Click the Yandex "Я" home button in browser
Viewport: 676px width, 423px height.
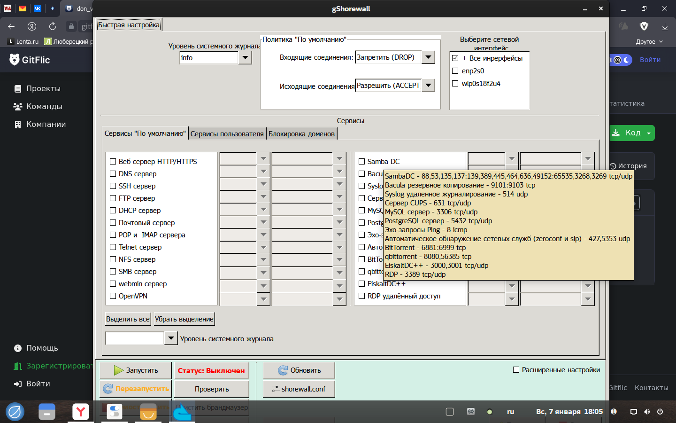(32, 26)
